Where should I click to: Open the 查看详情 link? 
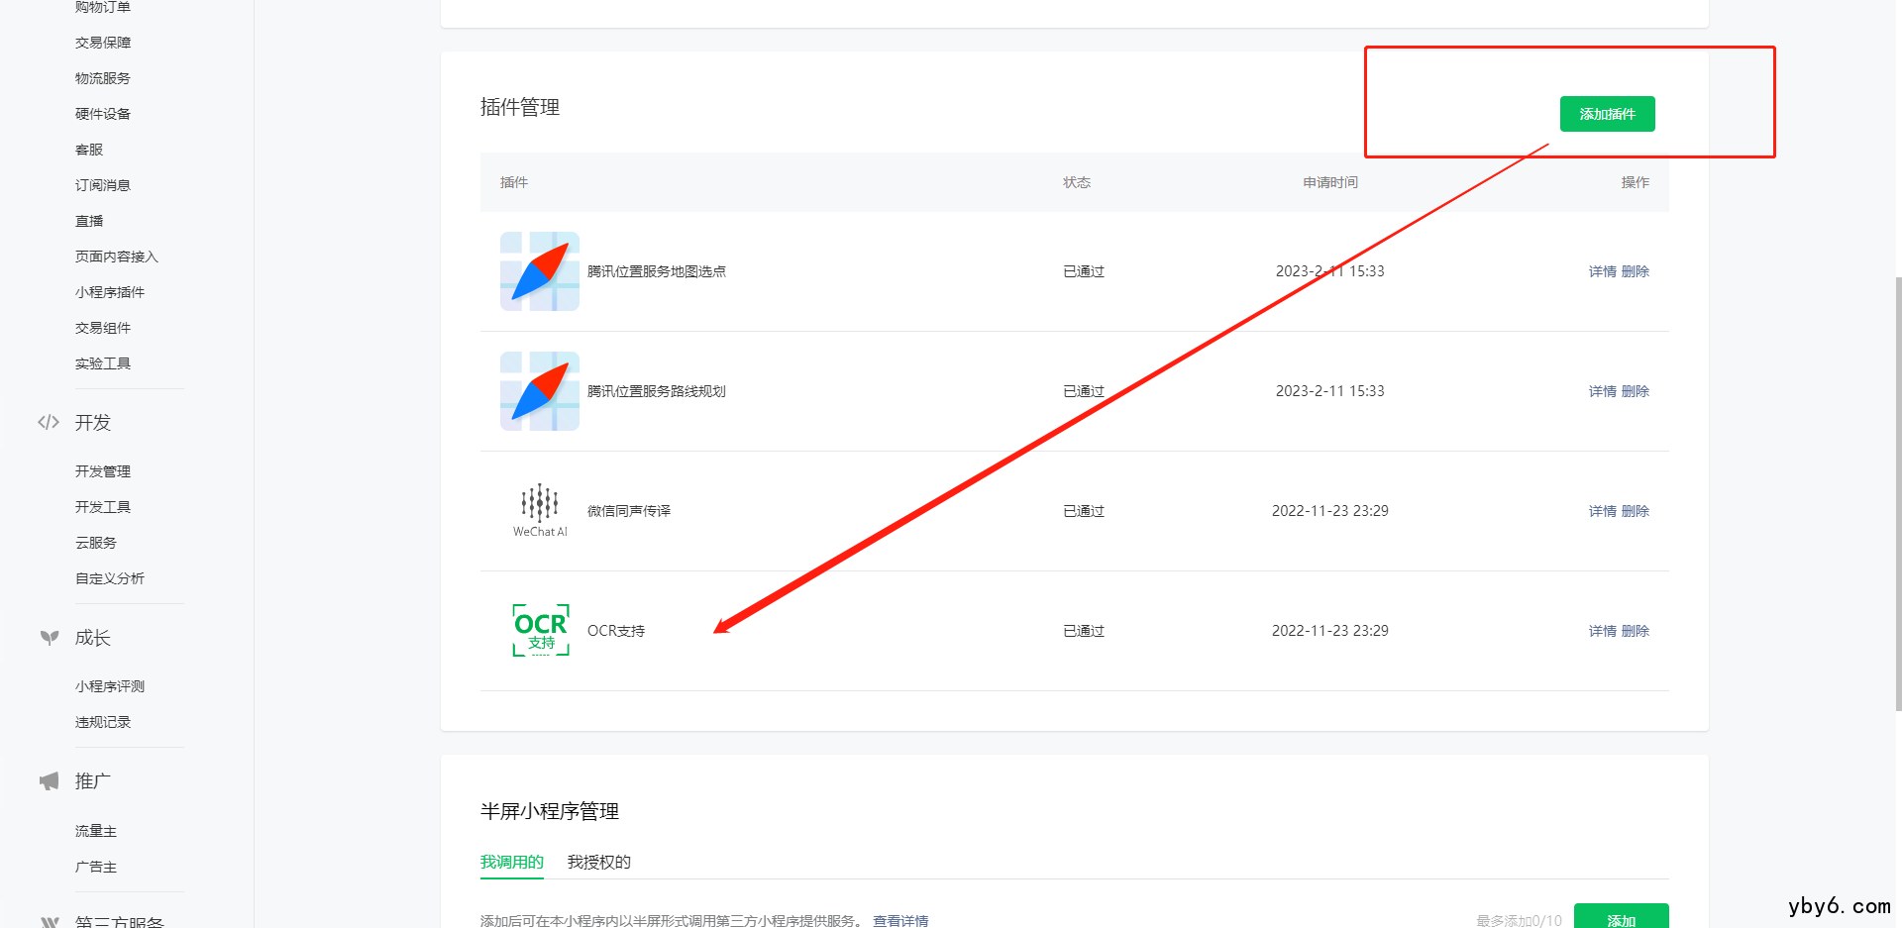point(899,920)
